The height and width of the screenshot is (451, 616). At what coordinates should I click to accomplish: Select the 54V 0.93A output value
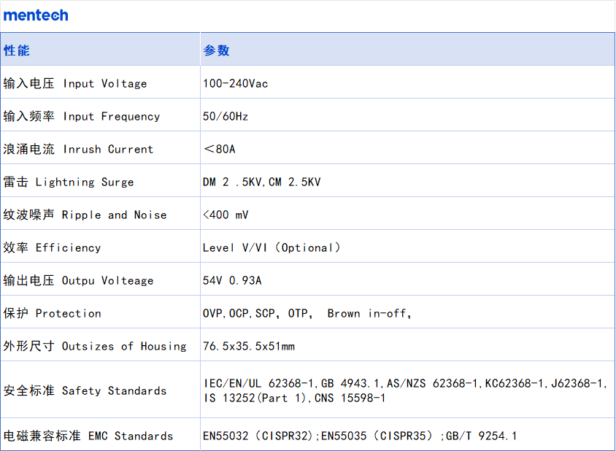[232, 281]
